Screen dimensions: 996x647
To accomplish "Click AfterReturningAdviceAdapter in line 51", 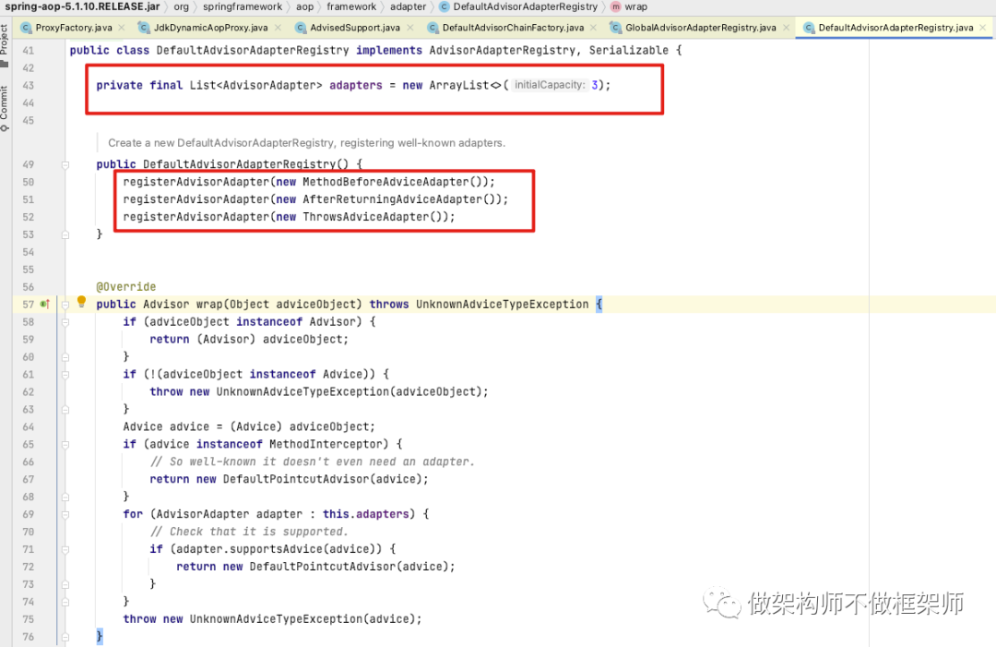I will [393, 199].
